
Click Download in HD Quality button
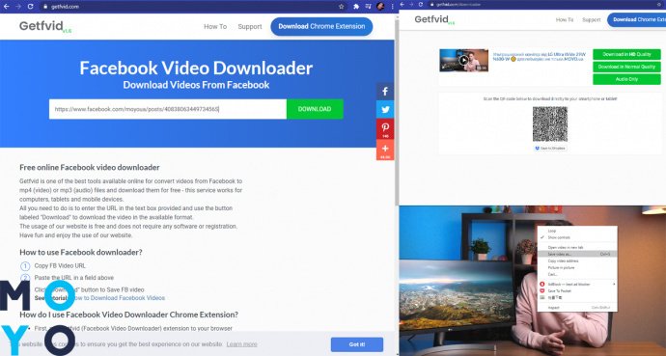[x=626, y=54]
